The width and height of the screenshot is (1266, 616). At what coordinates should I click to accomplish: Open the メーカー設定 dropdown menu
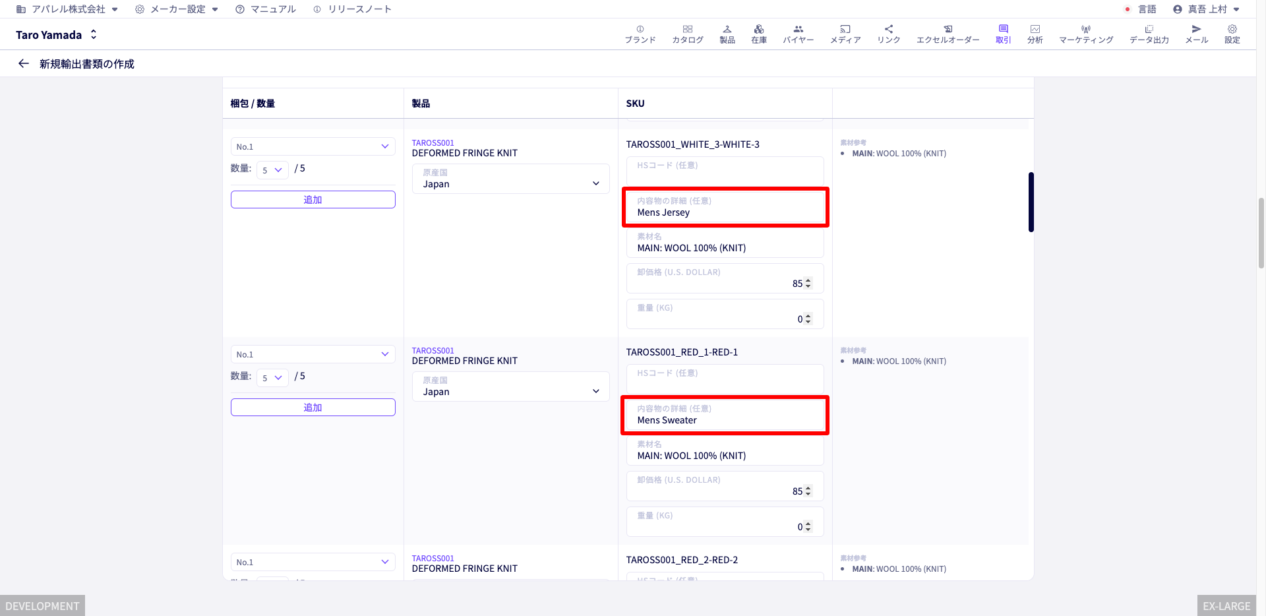tap(176, 9)
